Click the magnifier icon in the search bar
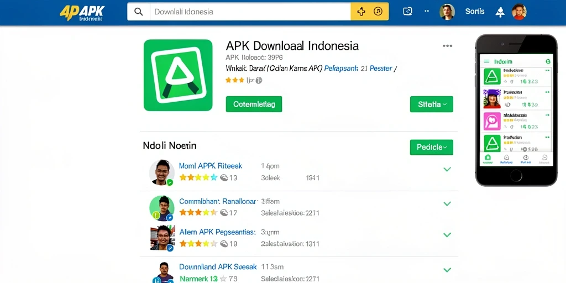This screenshot has width=566, height=283. (138, 12)
